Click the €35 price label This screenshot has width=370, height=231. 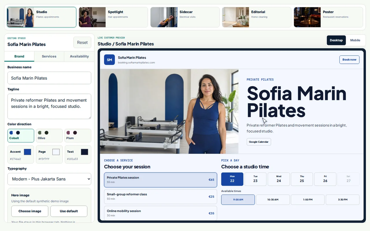coord(211,213)
